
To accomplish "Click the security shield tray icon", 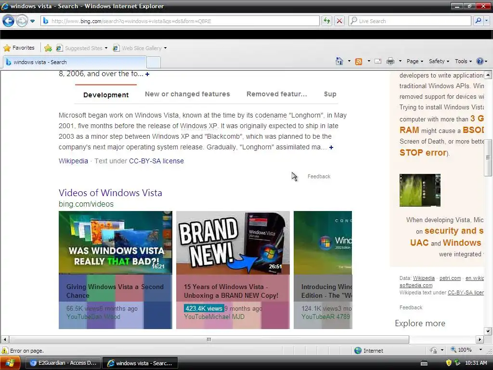I will coord(449,363).
